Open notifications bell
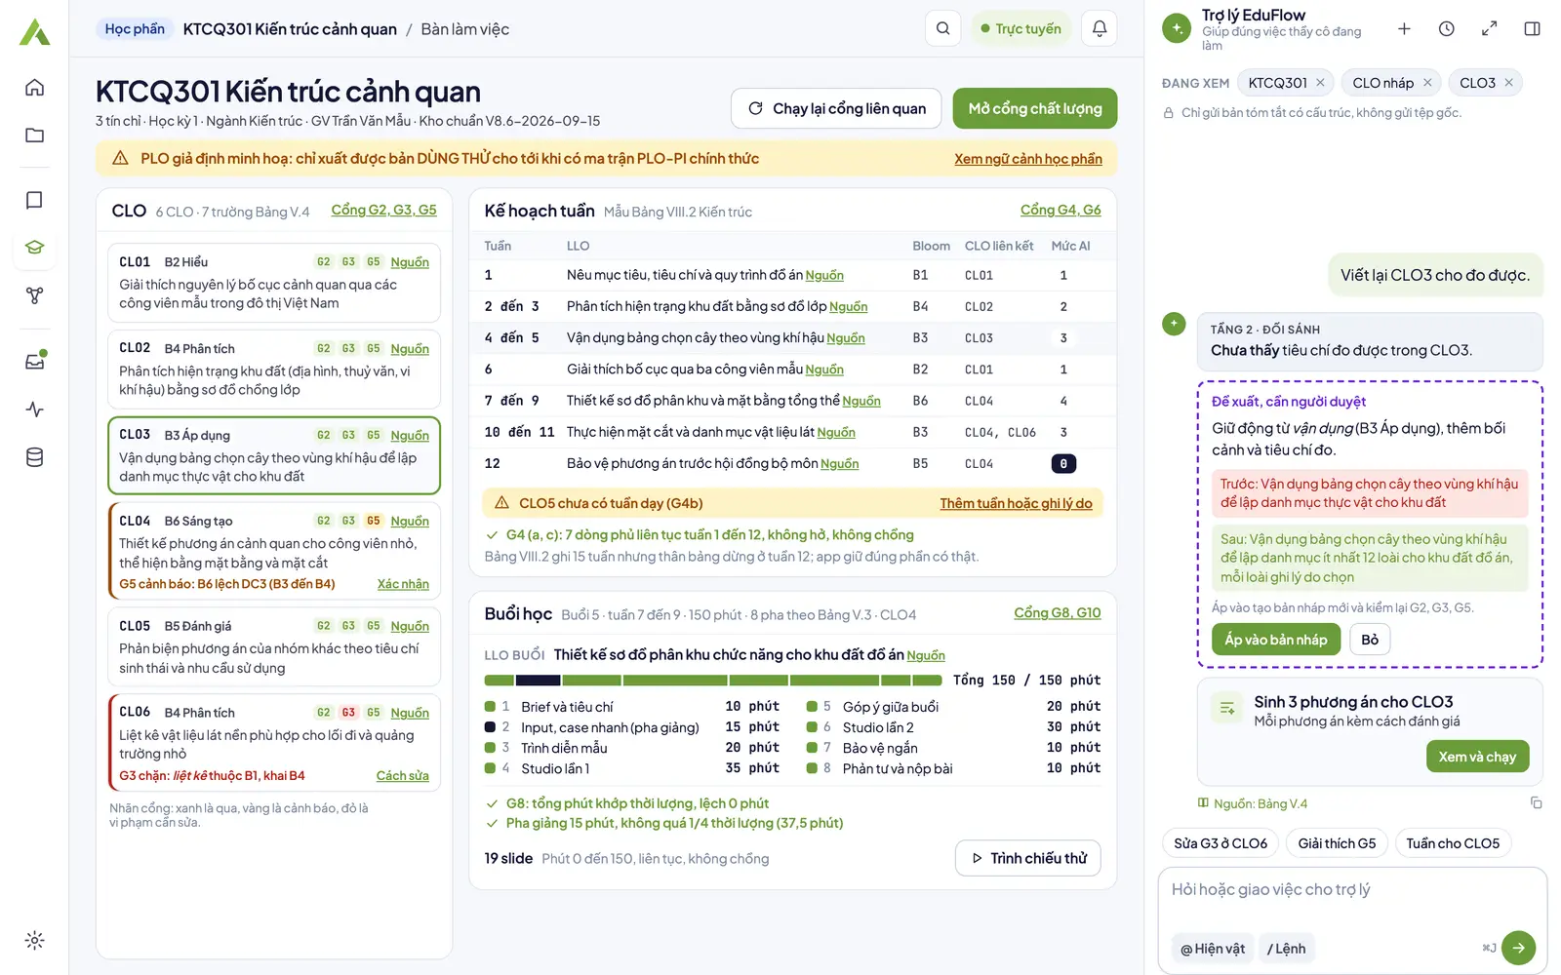The height and width of the screenshot is (975, 1561). [x=1100, y=28]
